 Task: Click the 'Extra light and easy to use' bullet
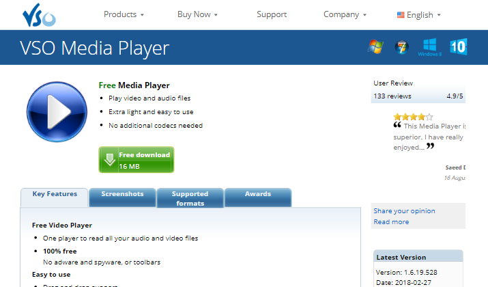151,112
